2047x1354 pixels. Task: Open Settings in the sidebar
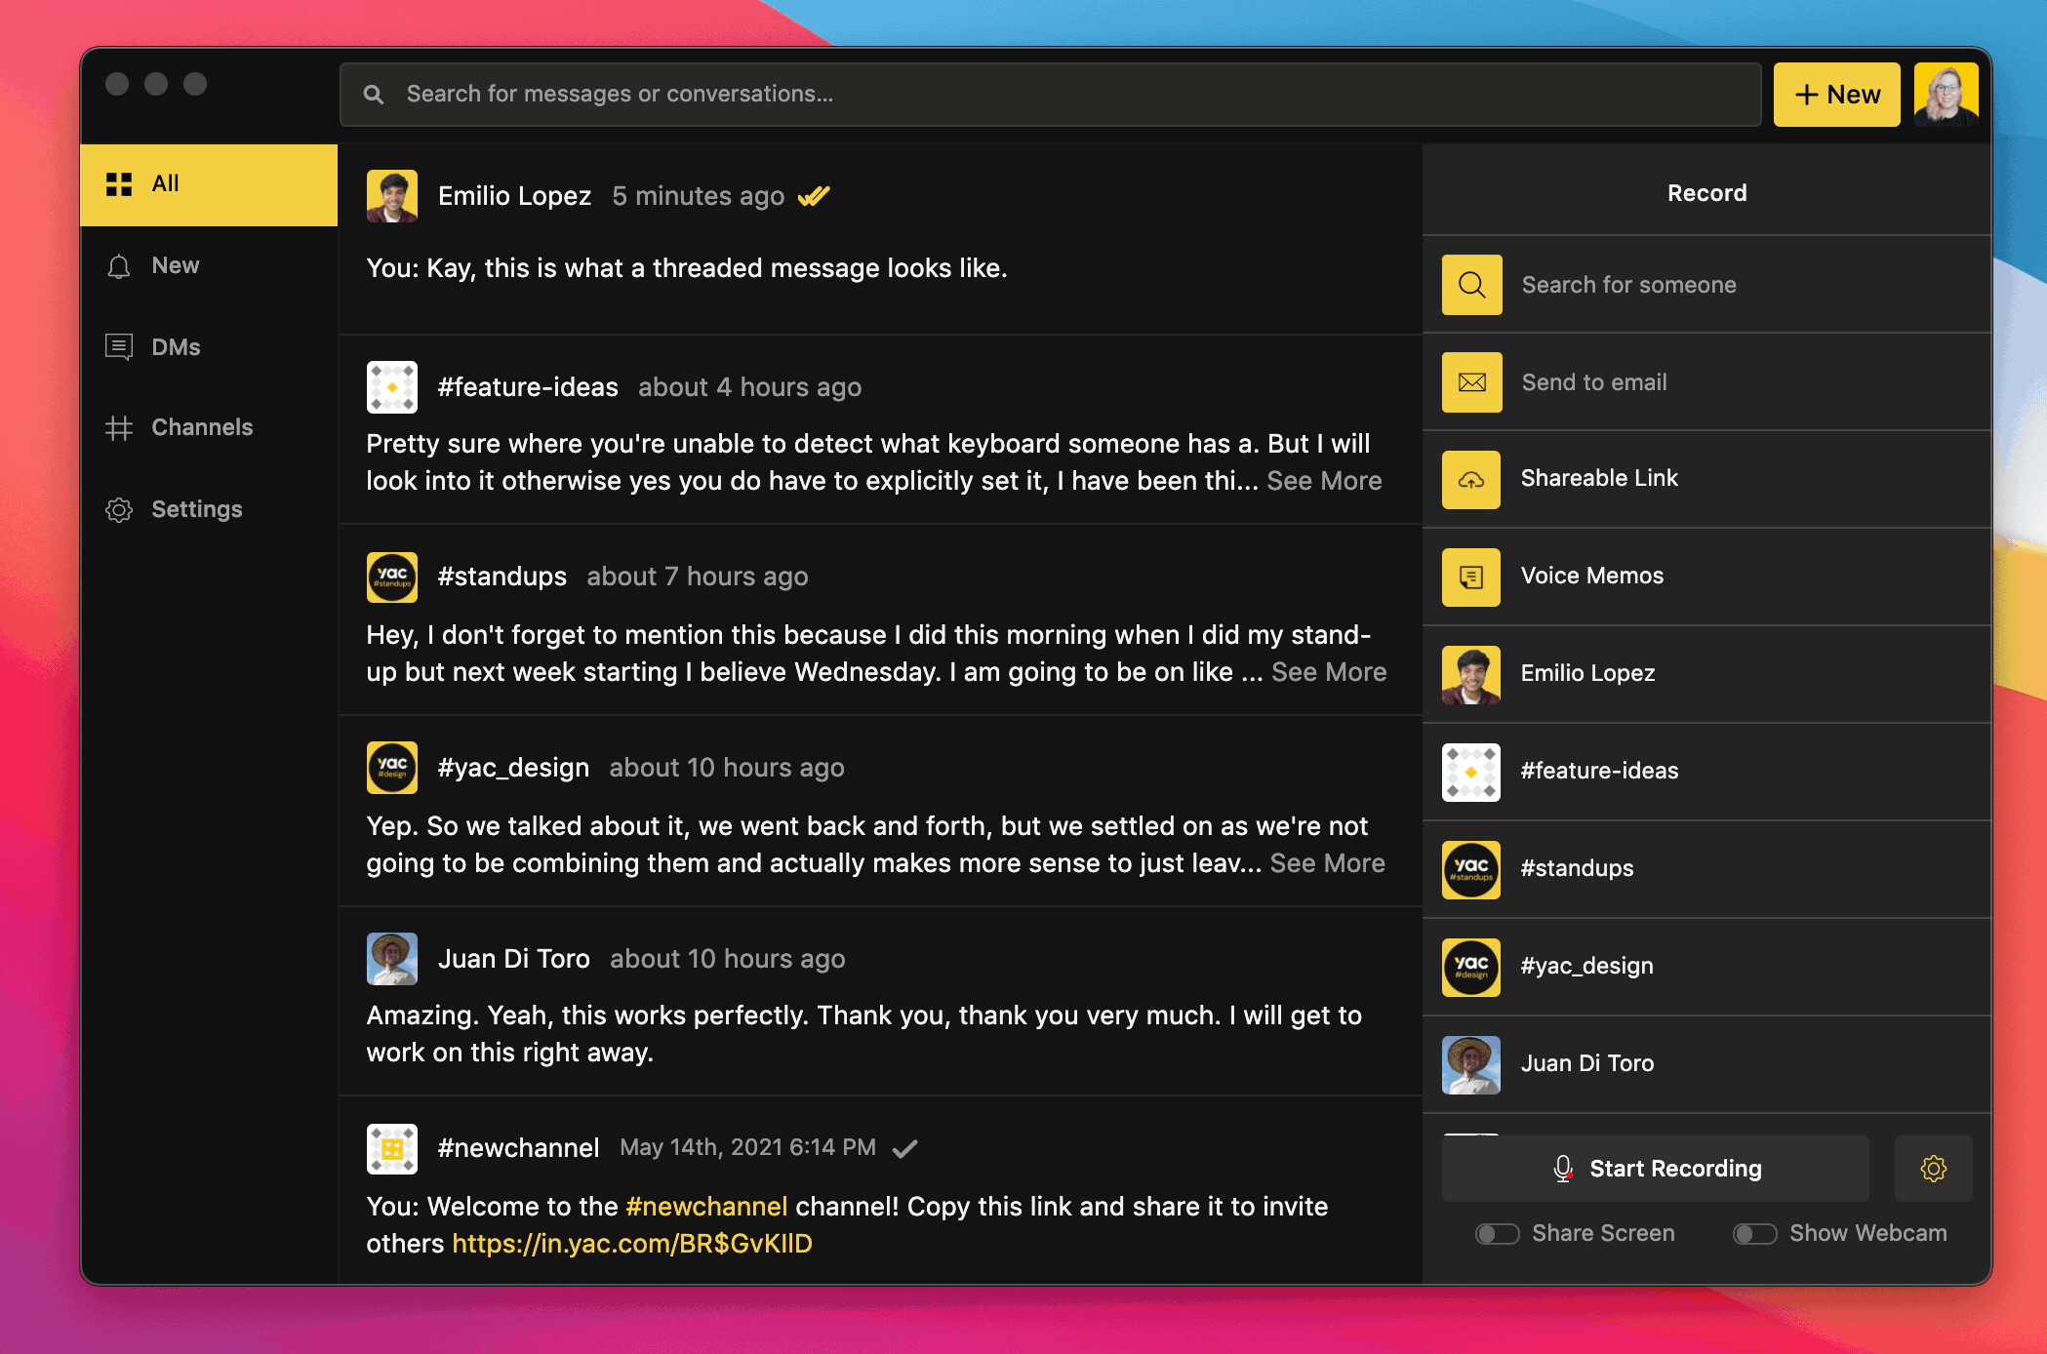click(209, 509)
